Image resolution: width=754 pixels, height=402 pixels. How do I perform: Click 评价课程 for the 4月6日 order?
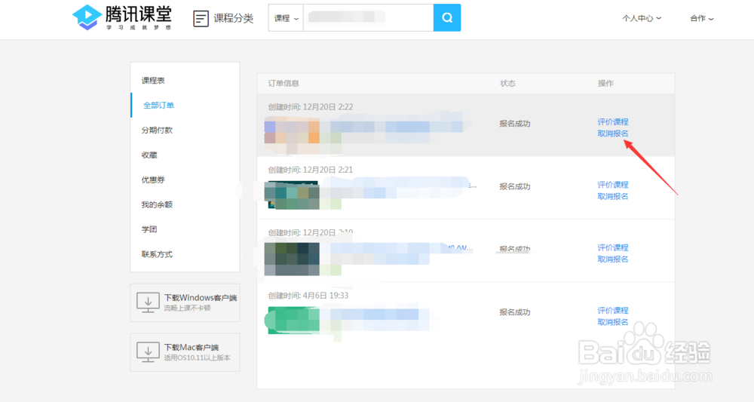coord(612,311)
